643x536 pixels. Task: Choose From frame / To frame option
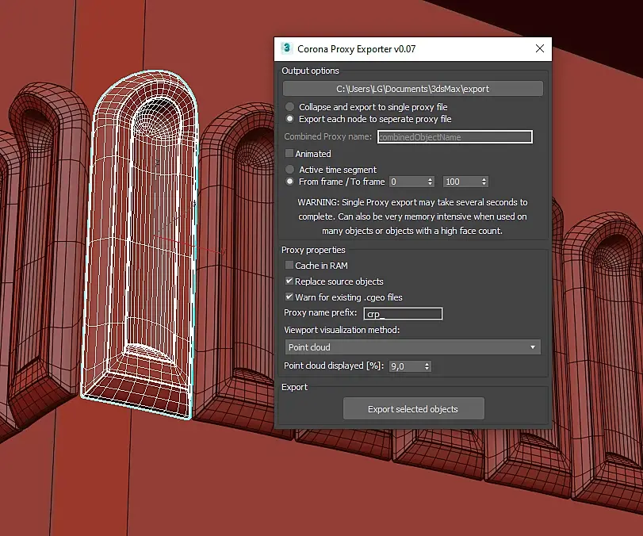coord(289,182)
